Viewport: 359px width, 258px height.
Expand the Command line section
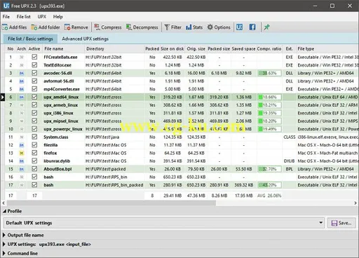tap(4, 253)
